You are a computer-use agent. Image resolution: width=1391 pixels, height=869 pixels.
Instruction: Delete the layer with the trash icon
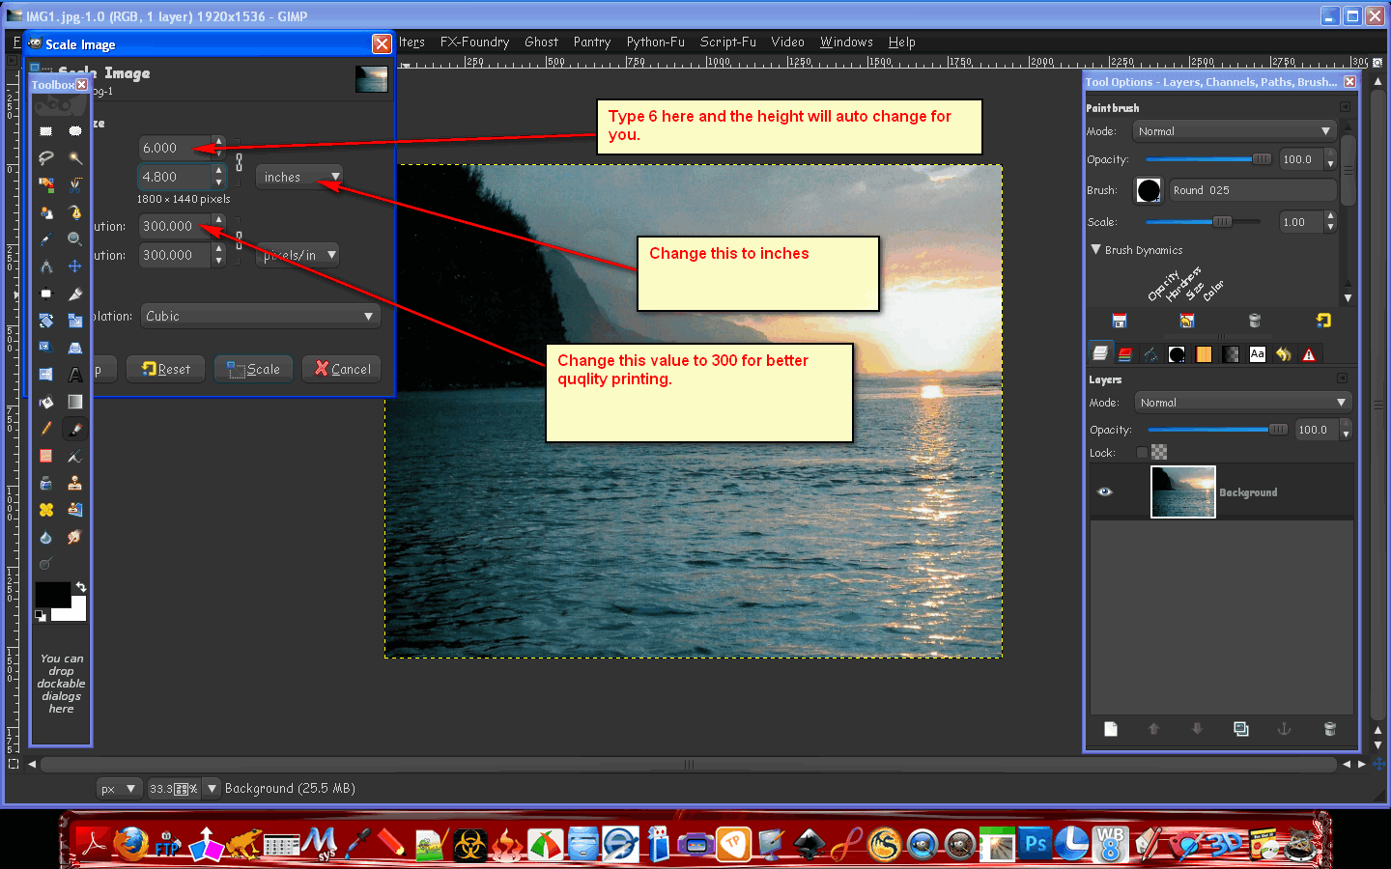[1329, 729]
